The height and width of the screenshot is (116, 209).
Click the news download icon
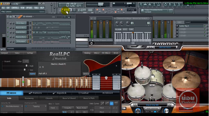pos(171,11)
